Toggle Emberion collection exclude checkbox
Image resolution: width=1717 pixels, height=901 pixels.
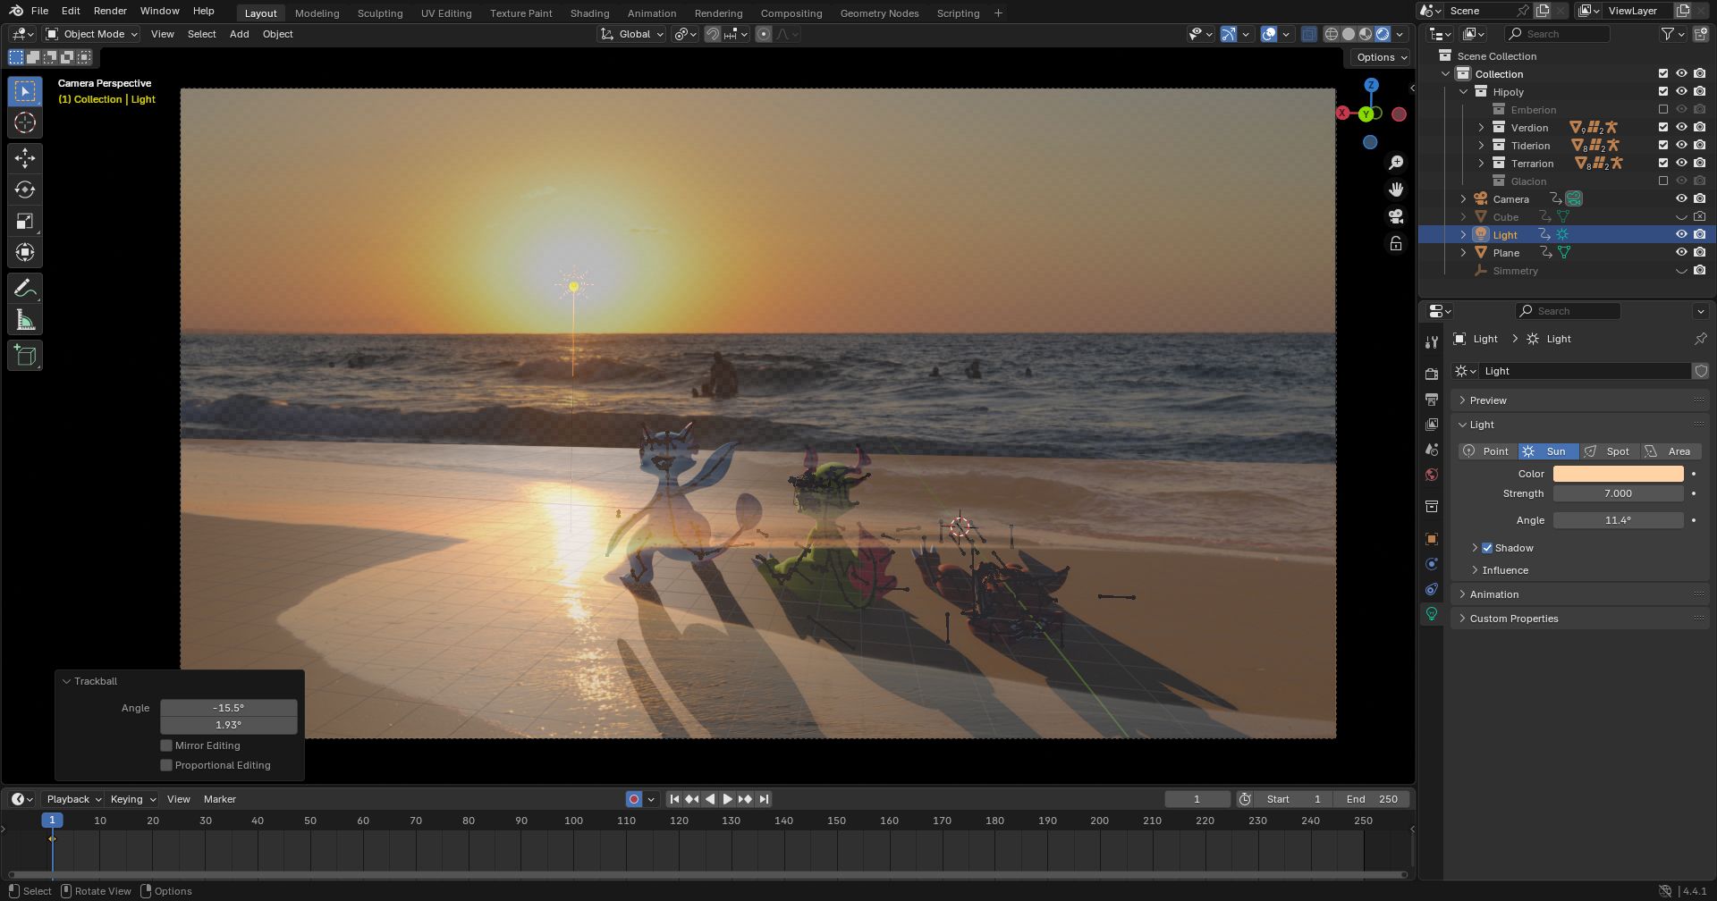tap(1663, 110)
